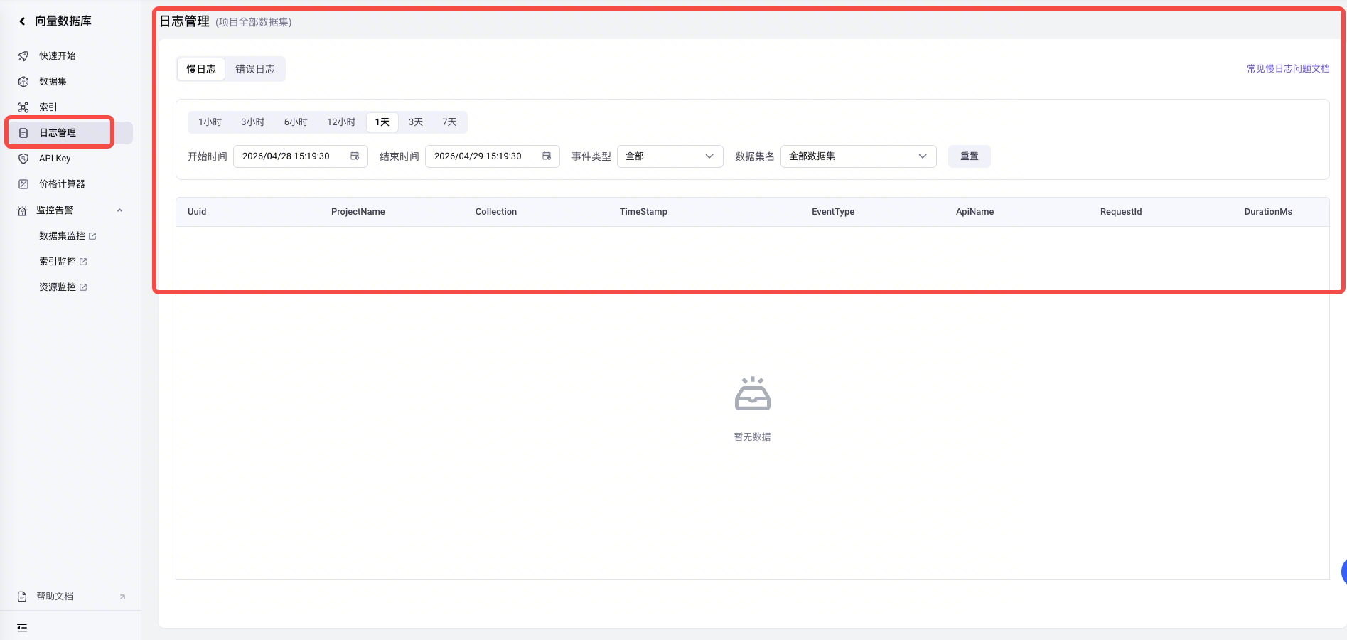Click the 数据集 cube icon

tap(23, 82)
